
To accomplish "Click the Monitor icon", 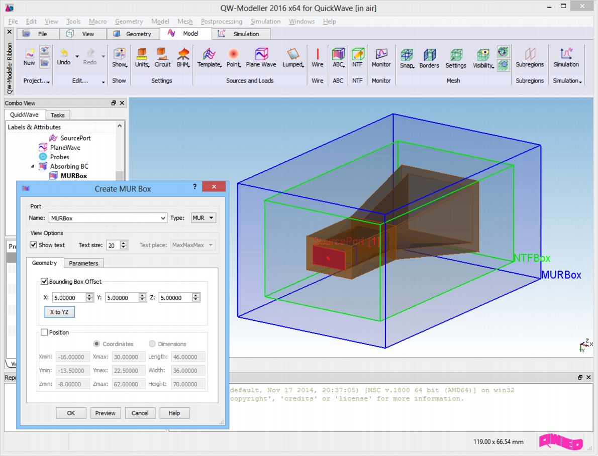I will tap(381, 53).
